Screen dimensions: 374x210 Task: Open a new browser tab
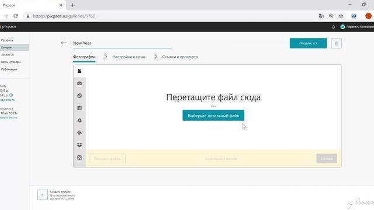72,5
